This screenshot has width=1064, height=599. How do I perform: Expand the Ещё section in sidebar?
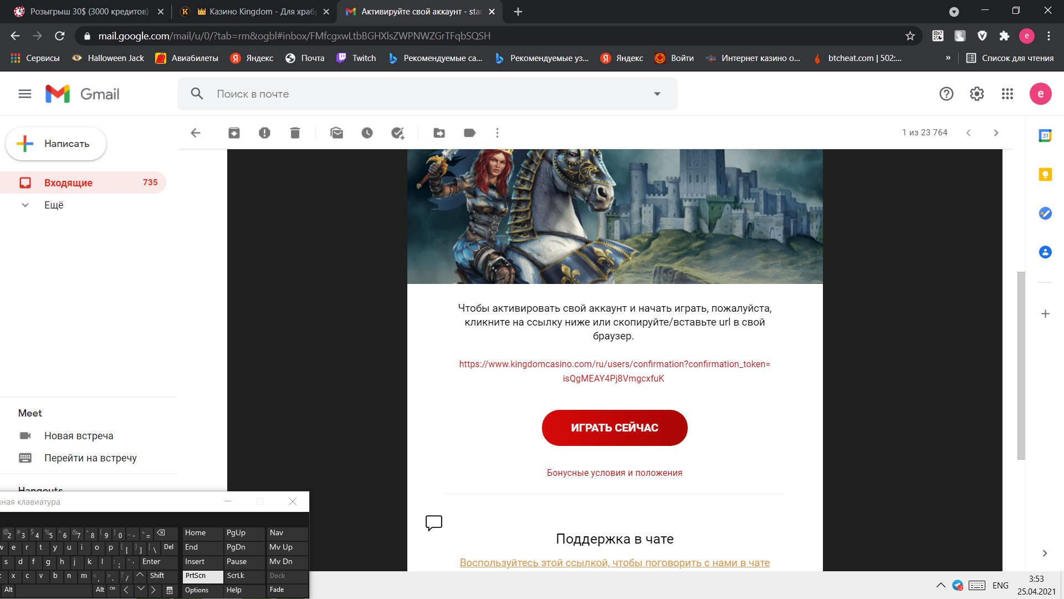tap(54, 205)
